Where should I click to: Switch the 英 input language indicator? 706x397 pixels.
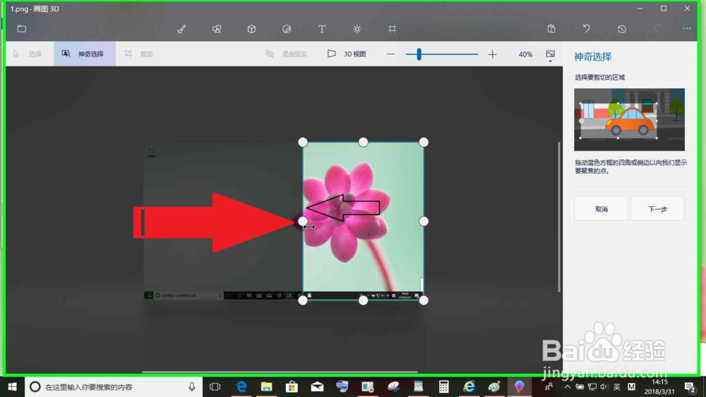[x=617, y=386]
